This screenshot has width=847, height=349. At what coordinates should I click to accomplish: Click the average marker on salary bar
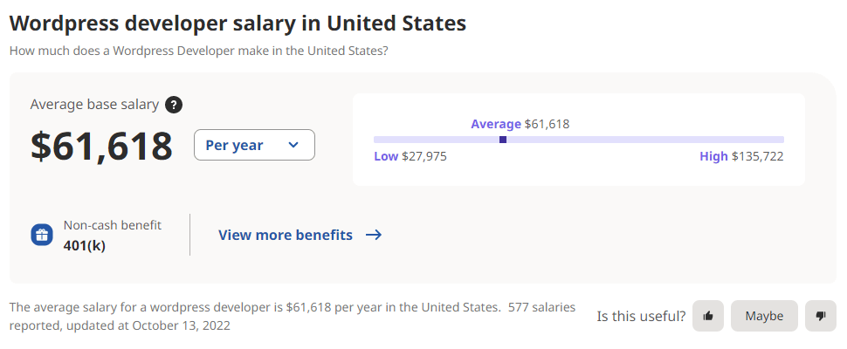tap(503, 140)
